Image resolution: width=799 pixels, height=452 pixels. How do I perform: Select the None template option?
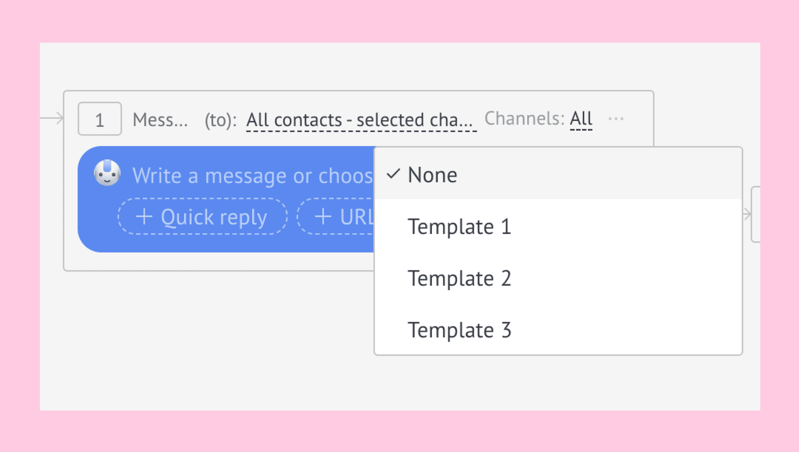pyautogui.click(x=558, y=174)
